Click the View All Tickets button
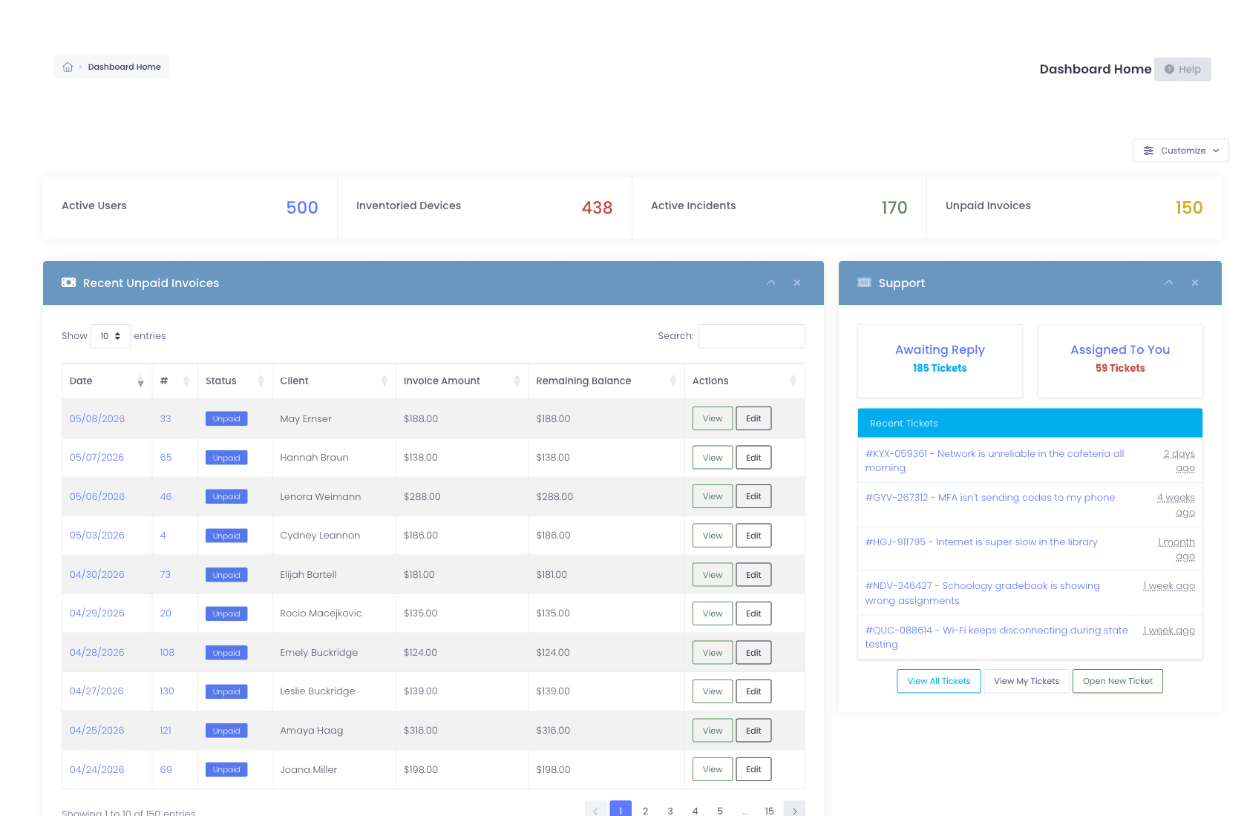The height and width of the screenshot is (816, 1247). [x=939, y=681]
